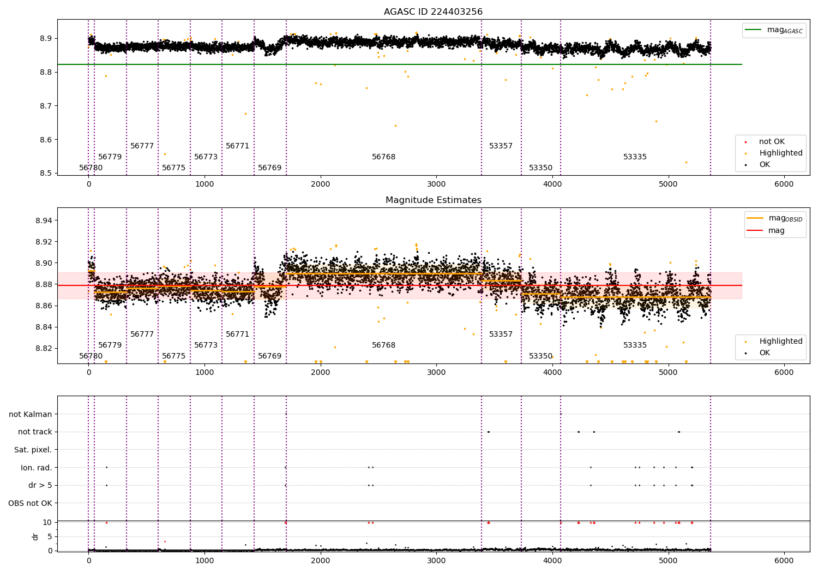Click obsid label 56773 in AGASC plot
This screenshot has width=818, height=573.
click(x=206, y=157)
